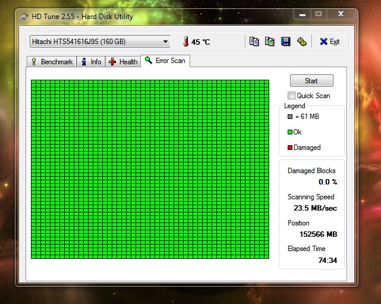381x304 pixels.
Task: Switch to the Health tab
Action: pyautogui.click(x=123, y=61)
